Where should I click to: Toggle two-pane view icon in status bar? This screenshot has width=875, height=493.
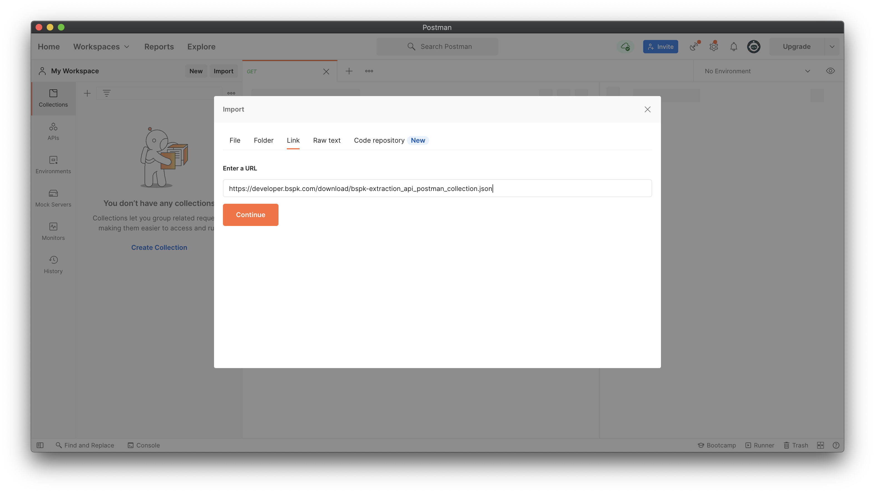(x=821, y=445)
